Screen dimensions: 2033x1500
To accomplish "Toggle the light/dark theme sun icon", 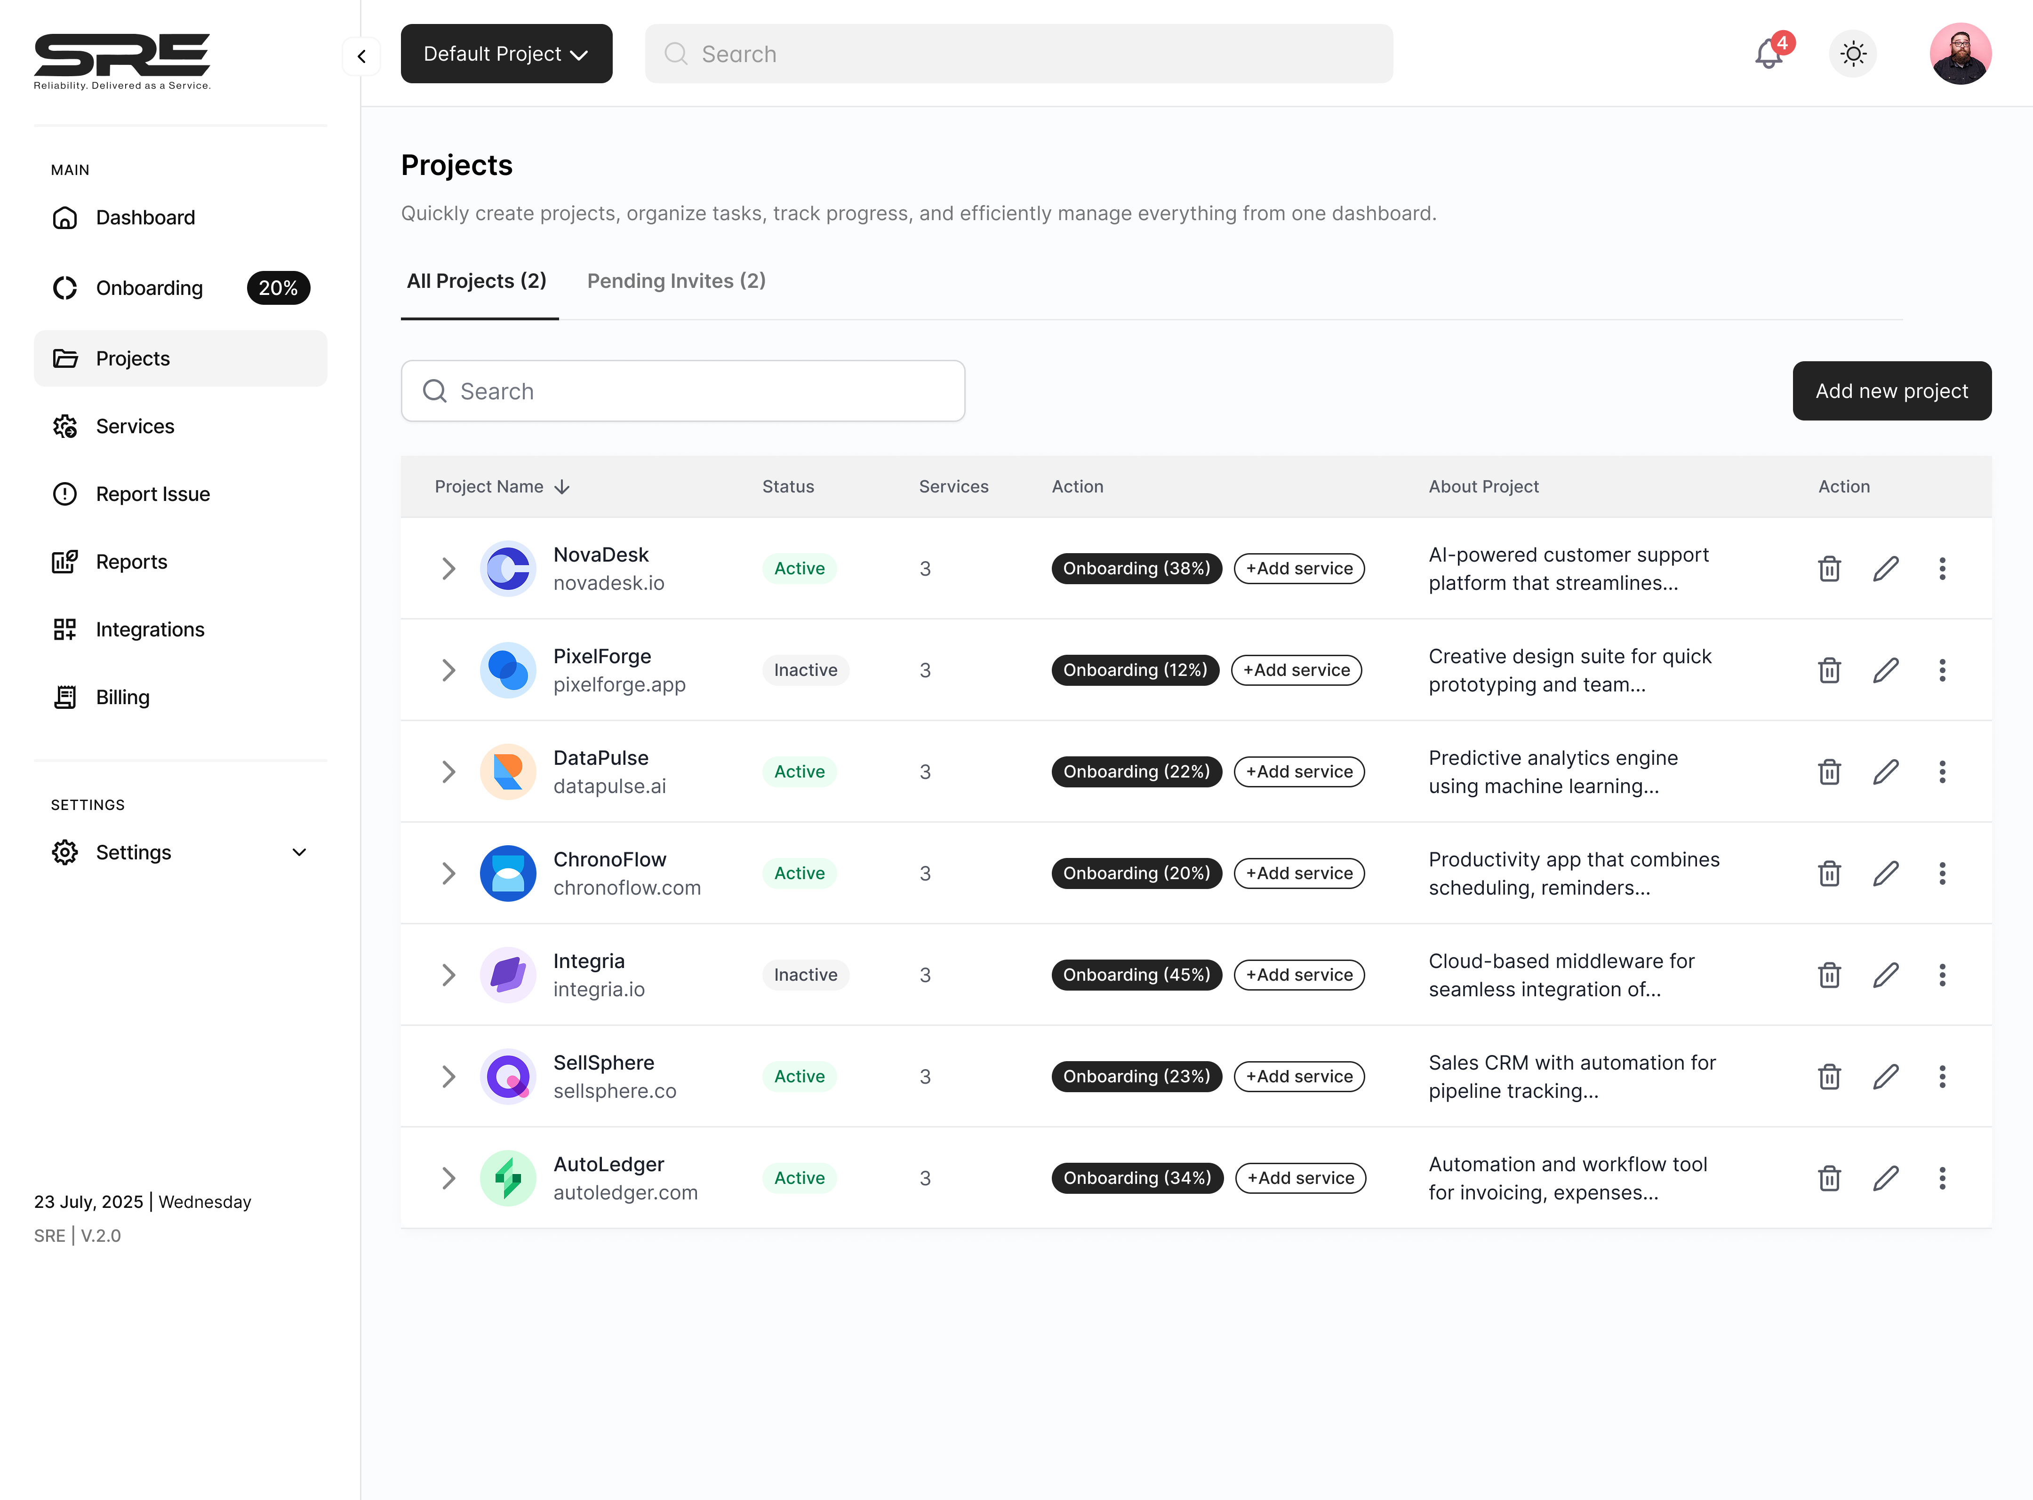I will [1853, 55].
